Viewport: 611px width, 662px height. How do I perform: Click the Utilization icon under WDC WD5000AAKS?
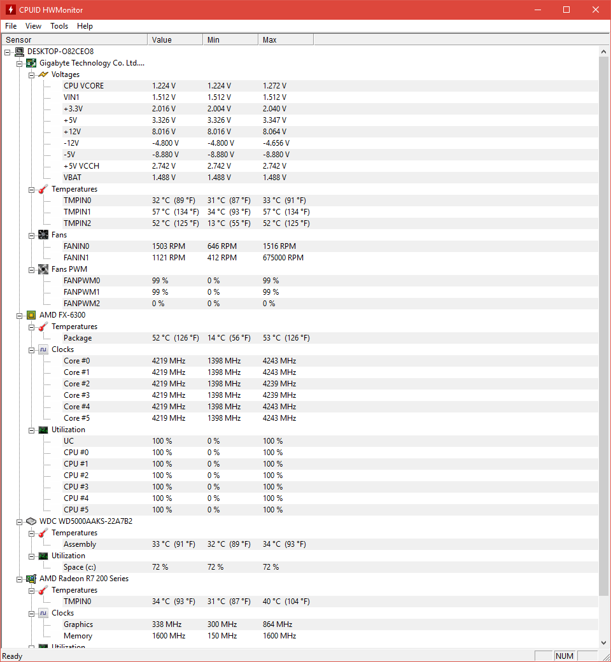click(x=43, y=556)
